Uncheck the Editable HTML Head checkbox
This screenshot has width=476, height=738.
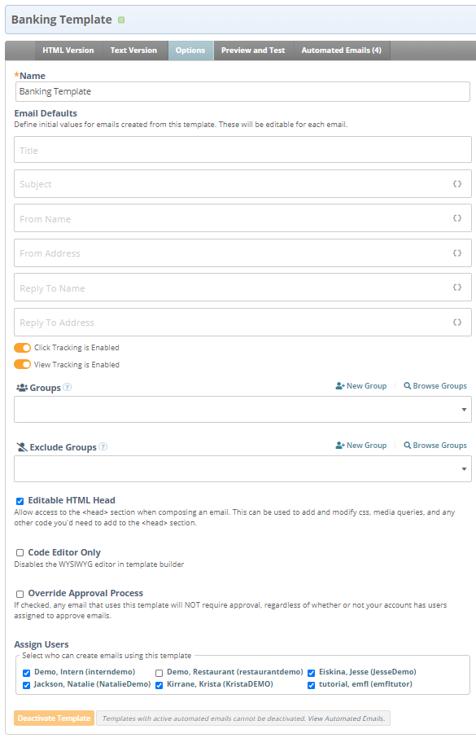20,501
